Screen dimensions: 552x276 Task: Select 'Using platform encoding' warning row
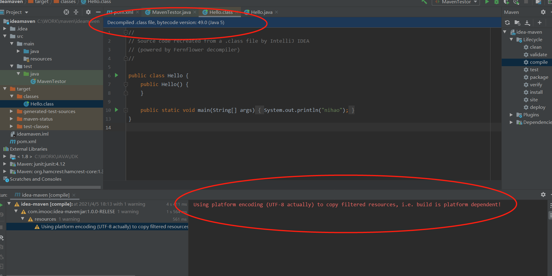pyautogui.click(x=97, y=227)
